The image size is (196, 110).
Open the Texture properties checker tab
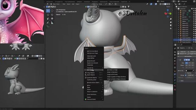tap(175, 90)
